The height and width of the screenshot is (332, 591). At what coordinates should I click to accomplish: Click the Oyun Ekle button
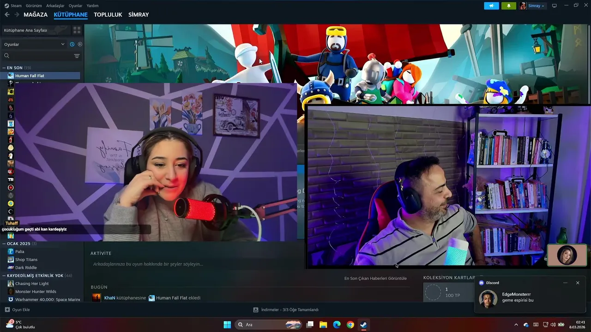pyautogui.click(x=17, y=310)
